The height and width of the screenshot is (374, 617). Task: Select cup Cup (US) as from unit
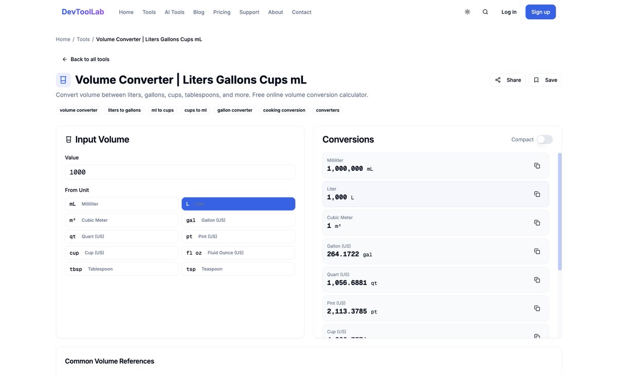(x=122, y=253)
